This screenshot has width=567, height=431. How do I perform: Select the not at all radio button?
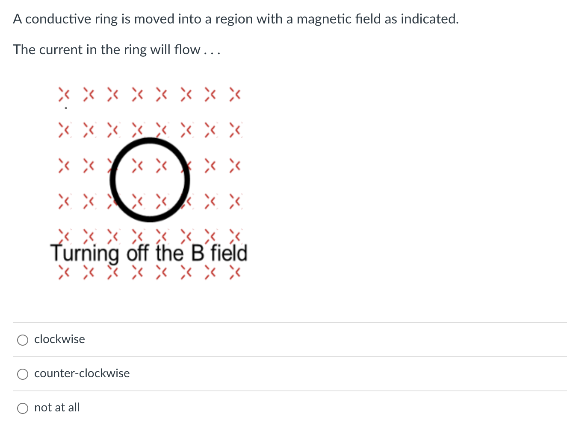(23, 408)
